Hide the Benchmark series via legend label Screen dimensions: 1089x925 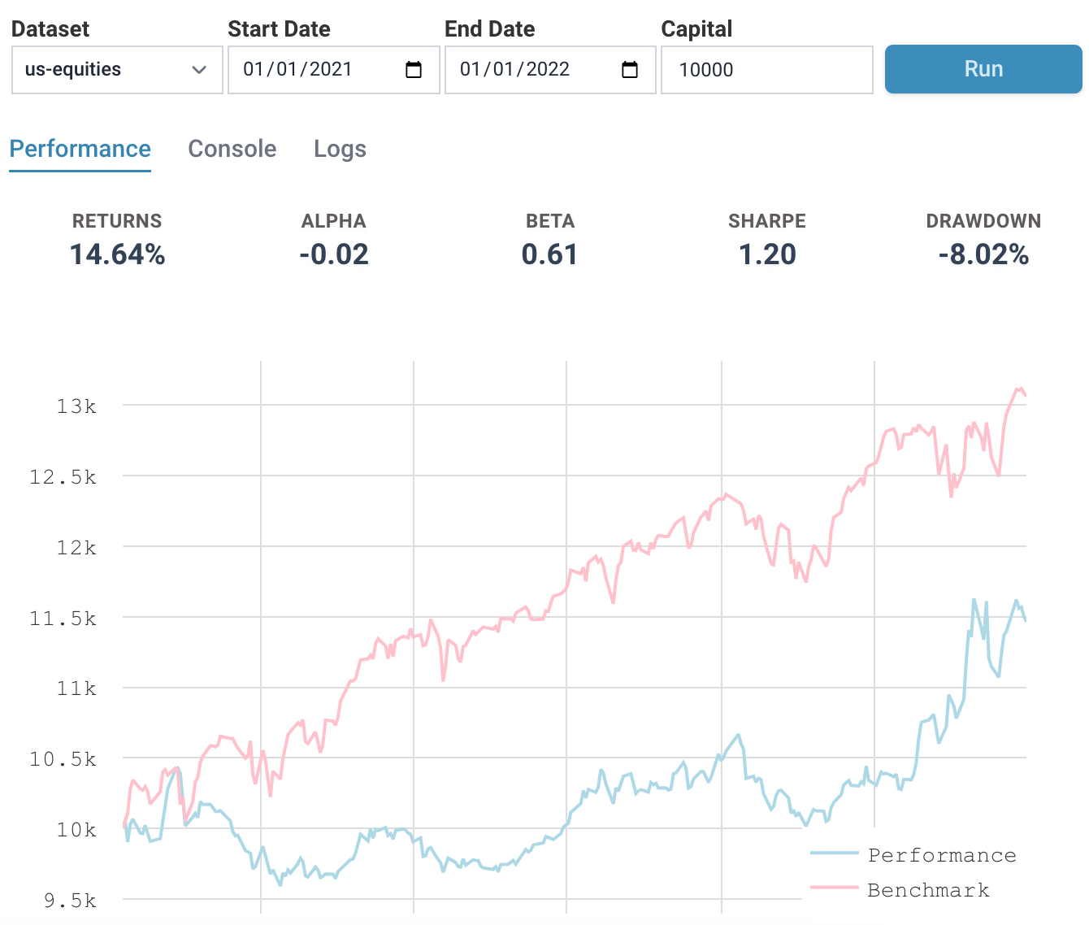coord(929,890)
